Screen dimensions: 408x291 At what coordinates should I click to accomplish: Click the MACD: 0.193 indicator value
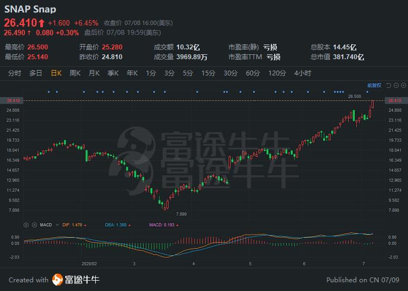point(162,225)
